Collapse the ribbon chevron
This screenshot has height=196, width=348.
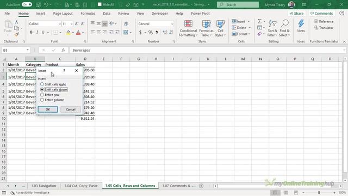(344, 41)
